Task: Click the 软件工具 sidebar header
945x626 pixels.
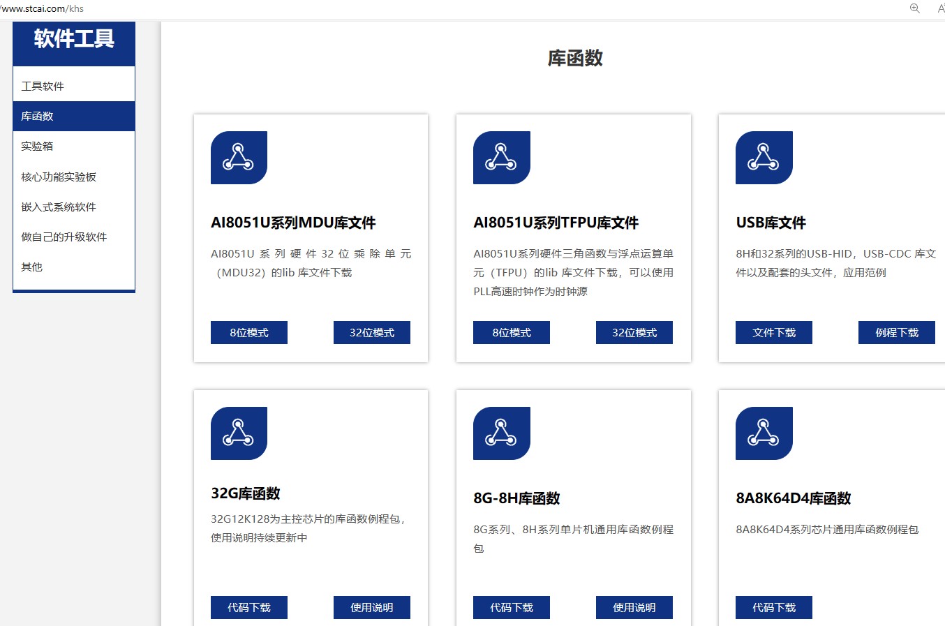Action: pos(74,38)
